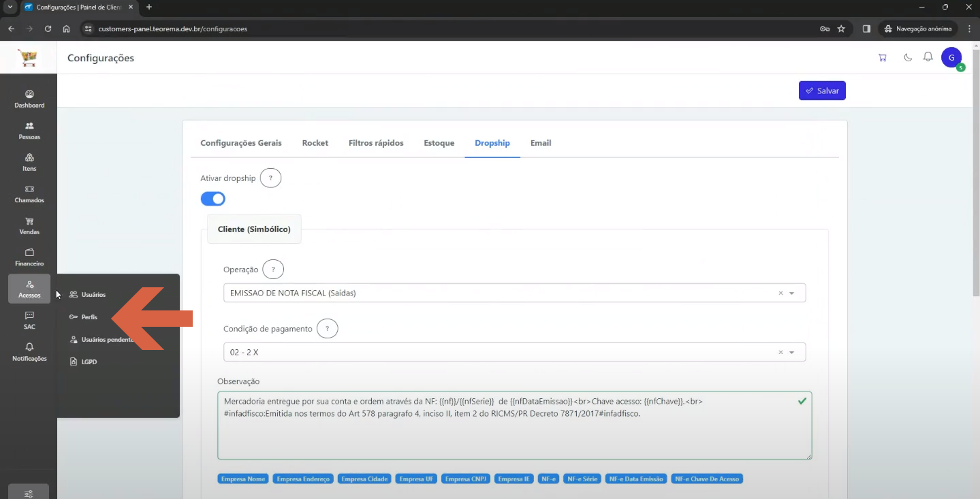The width and height of the screenshot is (980, 499).
Task: Open Vendas in the sidebar
Action: pyautogui.click(x=29, y=226)
